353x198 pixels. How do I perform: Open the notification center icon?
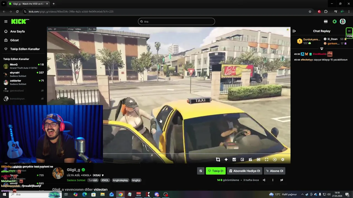pyautogui.click(x=347, y=194)
